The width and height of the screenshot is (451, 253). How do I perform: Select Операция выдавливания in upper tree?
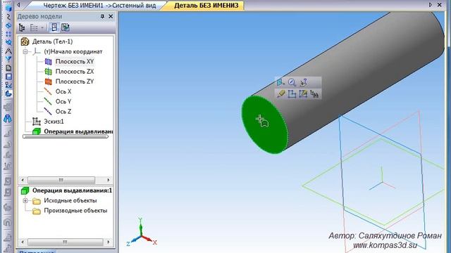[x=78, y=131]
